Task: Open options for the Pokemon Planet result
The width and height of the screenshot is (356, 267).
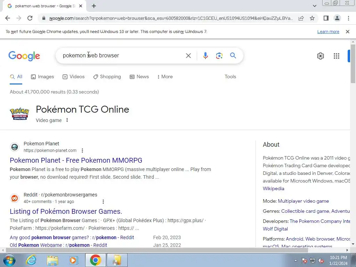Action: (82, 151)
